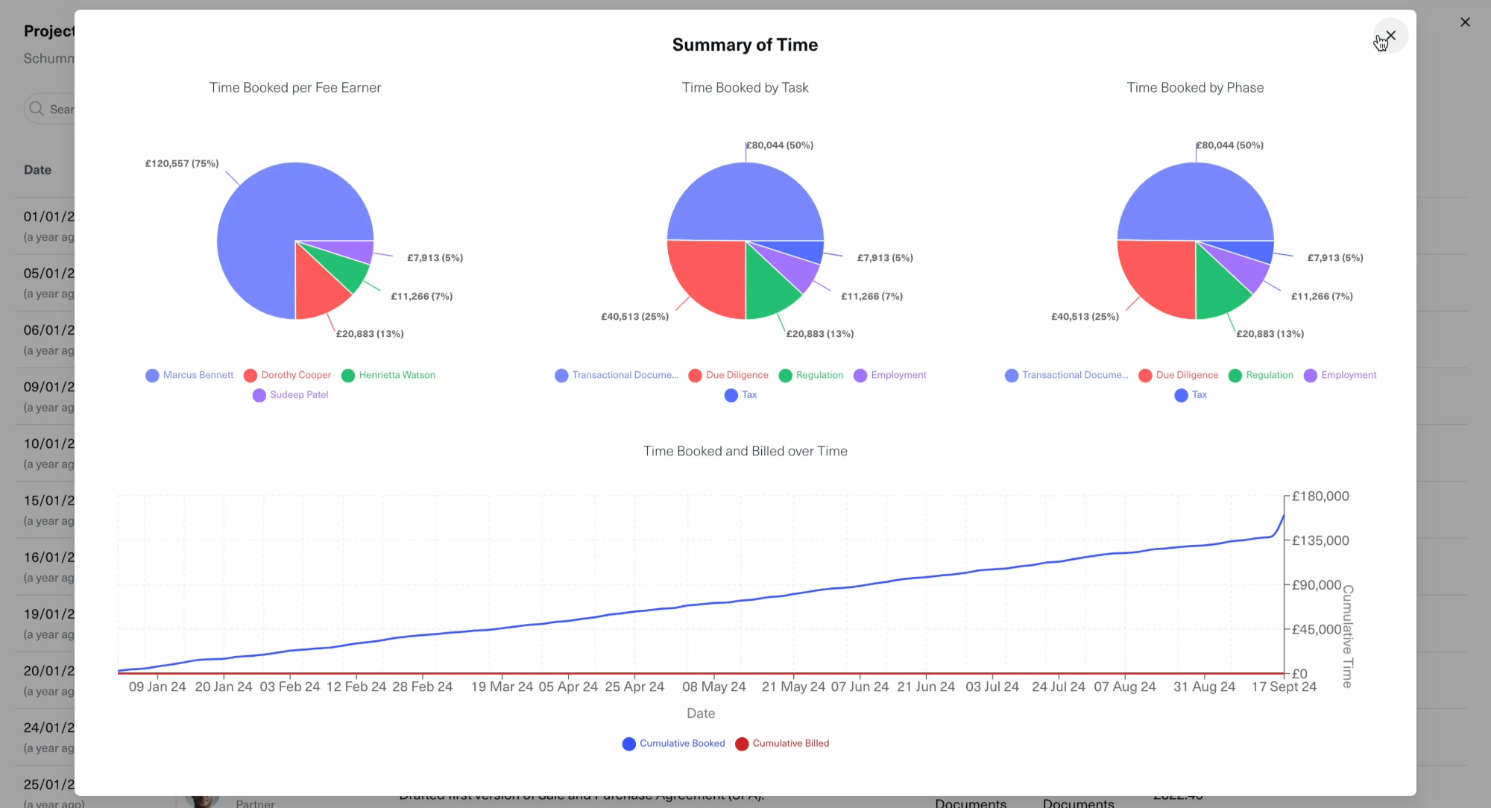Click the £120,557 (75%) pie label
This screenshot has width=1491, height=808.
click(182, 163)
